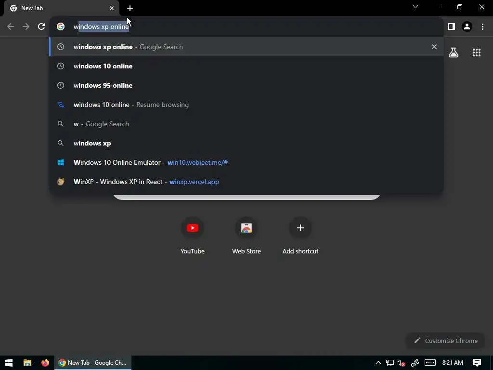The width and height of the screenshot is (493, 370).
Task: Open the pen workspace tray icon
Action: [415, 363]
